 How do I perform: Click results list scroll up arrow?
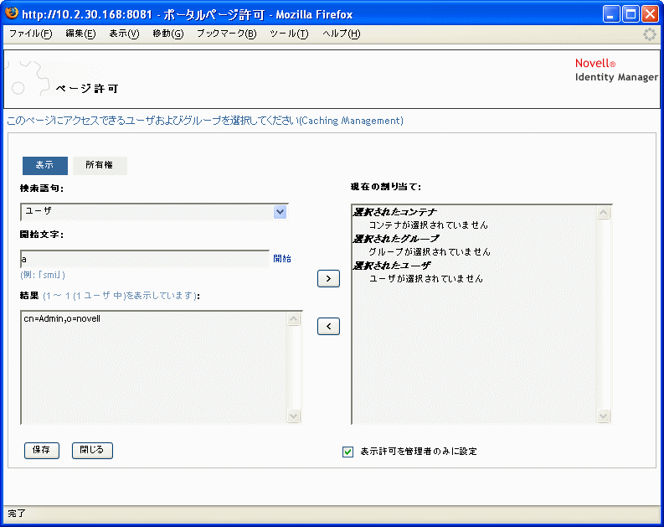tap(293, 319)
